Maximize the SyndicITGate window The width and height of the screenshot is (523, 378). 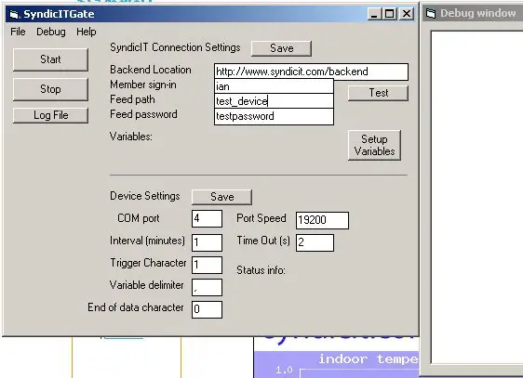[389, 14]
